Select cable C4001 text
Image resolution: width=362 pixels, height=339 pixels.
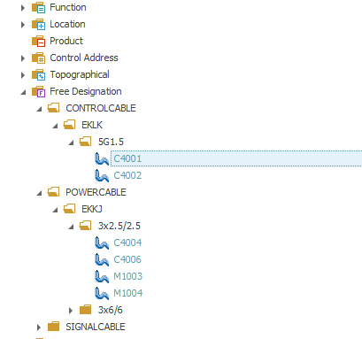127,158
